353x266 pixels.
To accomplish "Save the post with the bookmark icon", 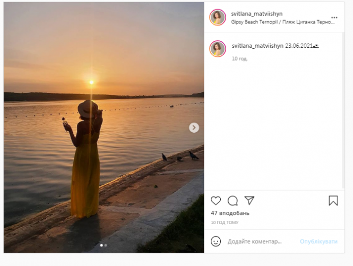I will 333,201.
